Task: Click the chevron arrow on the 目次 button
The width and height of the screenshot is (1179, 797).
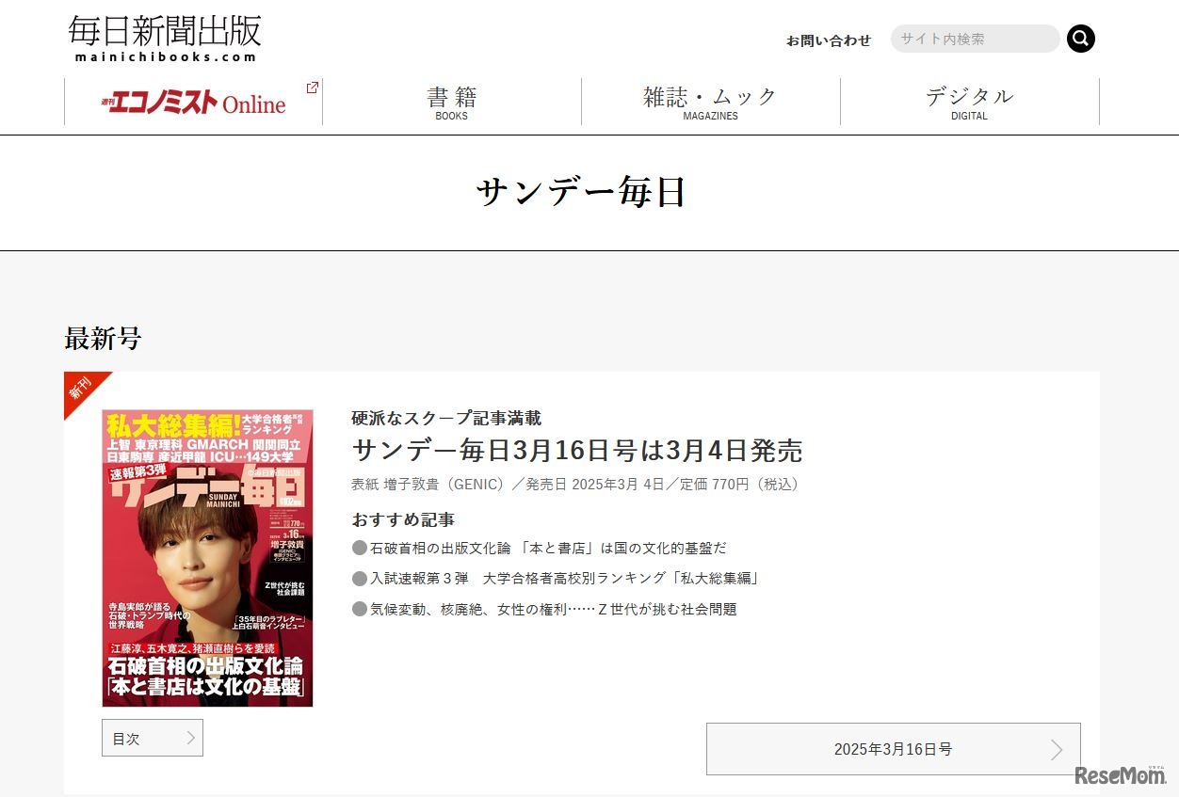Action: (190, 738)
